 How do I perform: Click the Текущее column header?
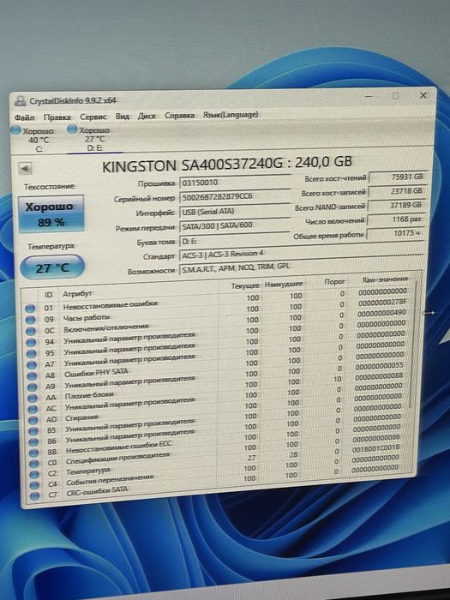239,285
